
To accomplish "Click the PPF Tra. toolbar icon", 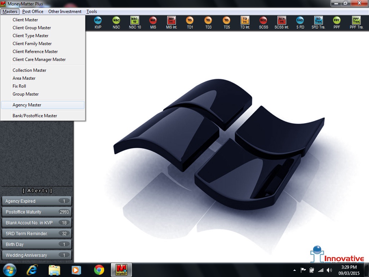I will click(356, 22).
